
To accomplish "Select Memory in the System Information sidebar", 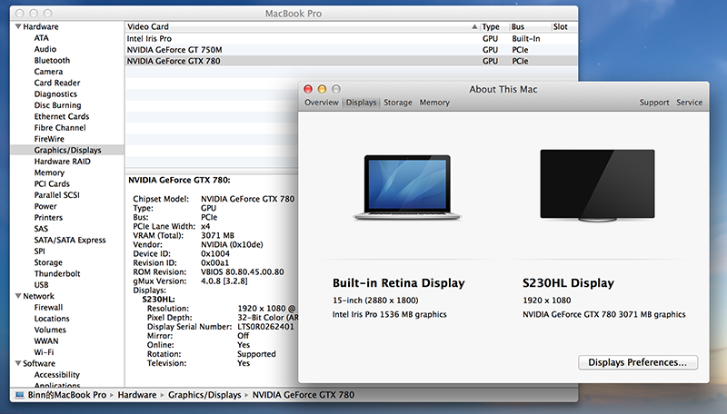I will [x=49, y=172].
